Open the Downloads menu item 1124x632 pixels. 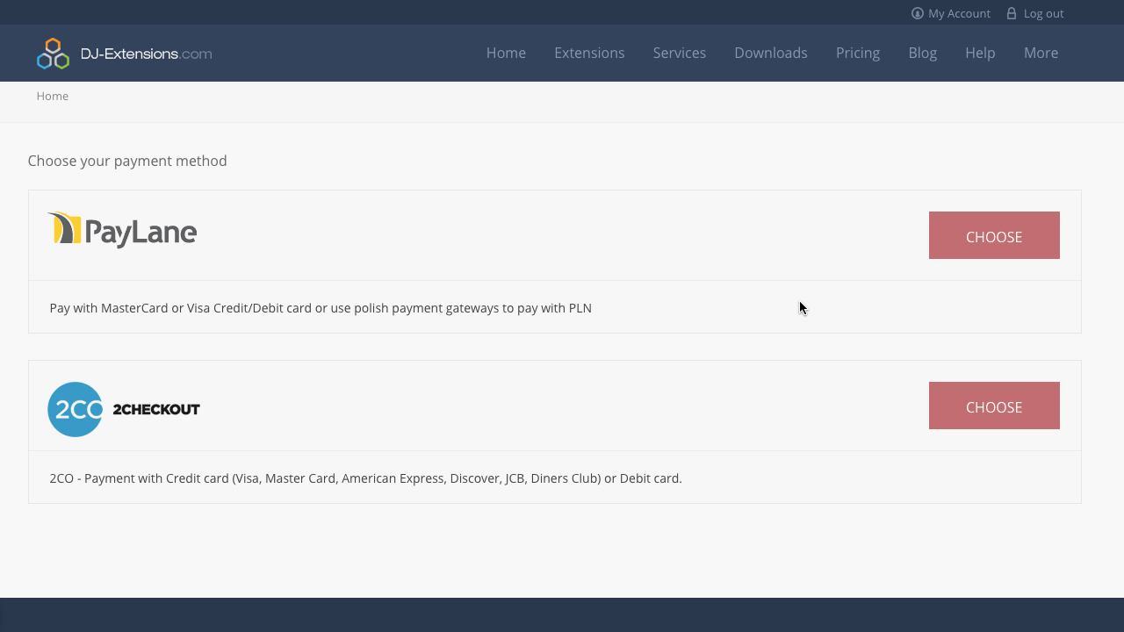771,53
